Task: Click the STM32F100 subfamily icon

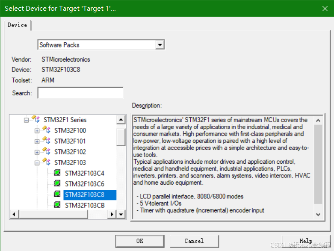Action: pyautogui.click(x=47, y=130)
